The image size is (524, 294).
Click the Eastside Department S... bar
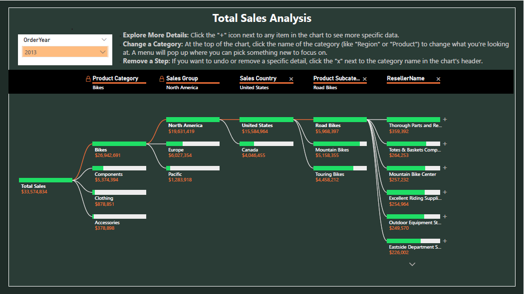tap(413, 241)
